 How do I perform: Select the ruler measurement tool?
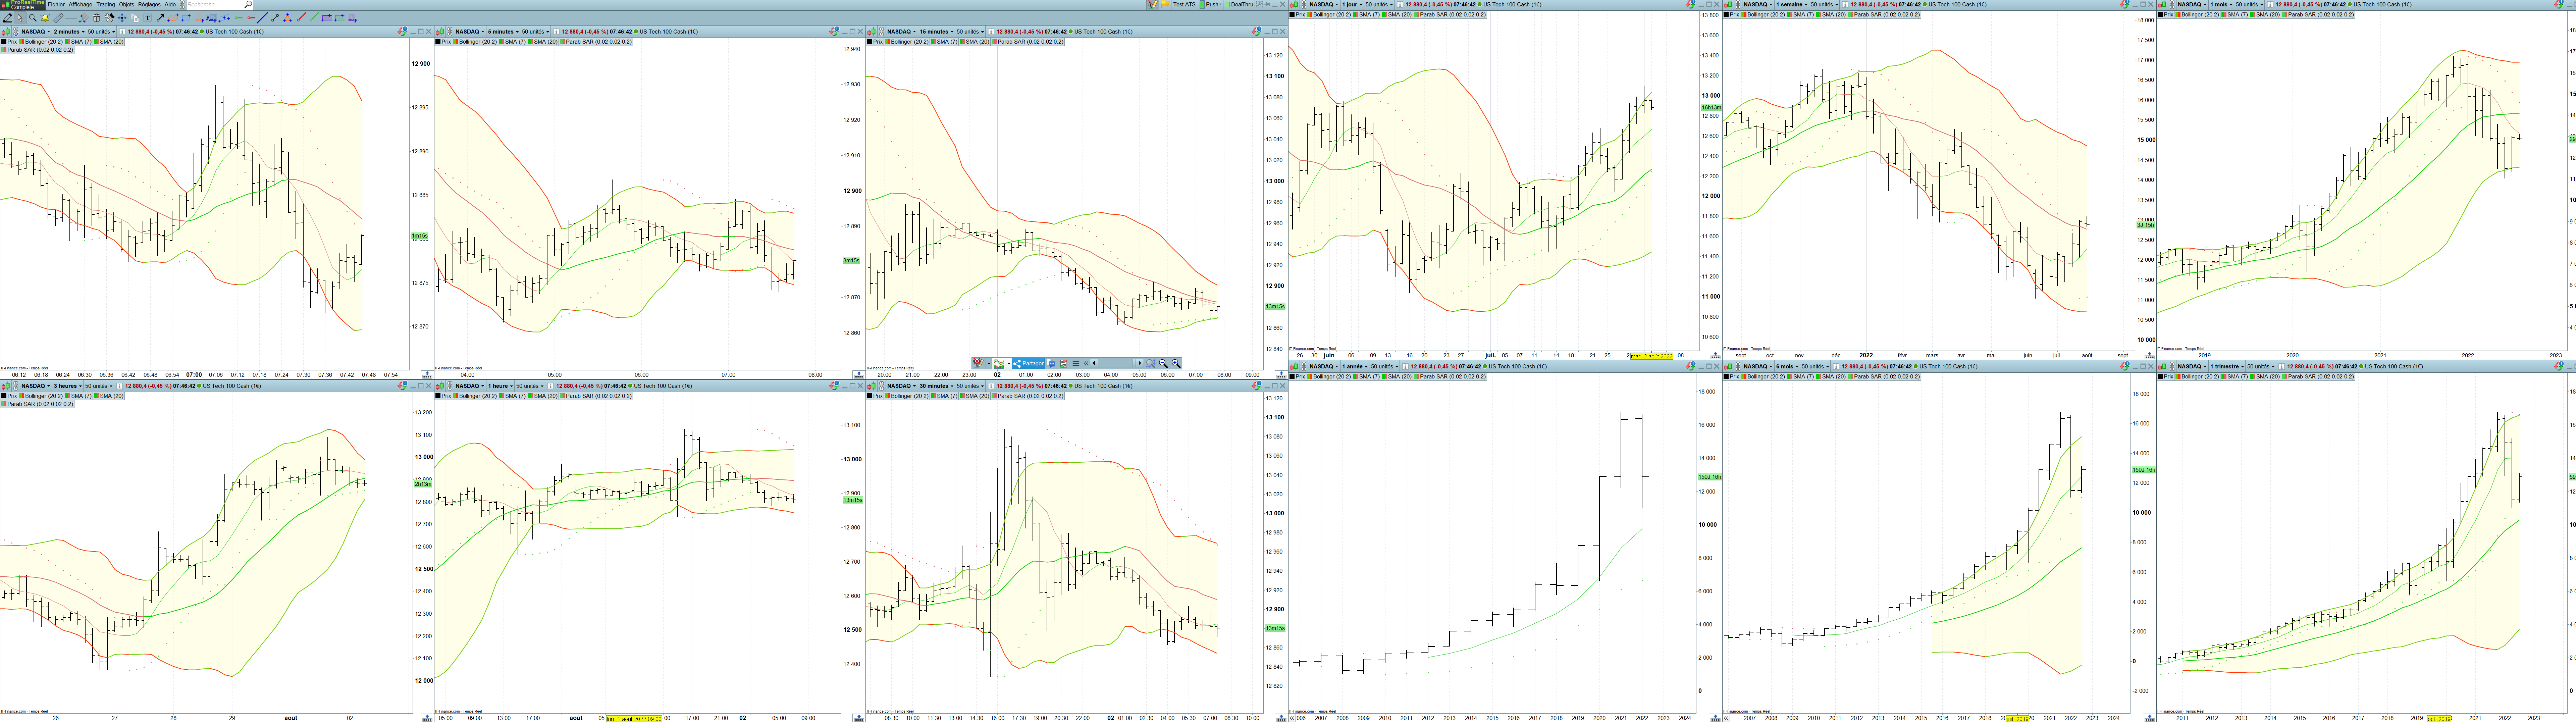tap(58, 18)
